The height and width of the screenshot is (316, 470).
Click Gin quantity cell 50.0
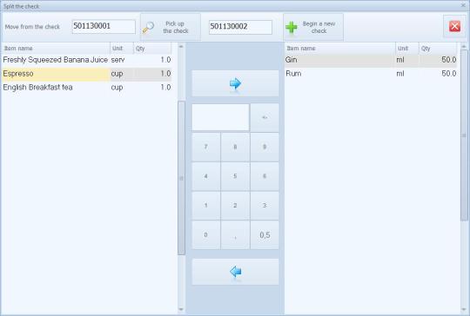pos(438,60)
